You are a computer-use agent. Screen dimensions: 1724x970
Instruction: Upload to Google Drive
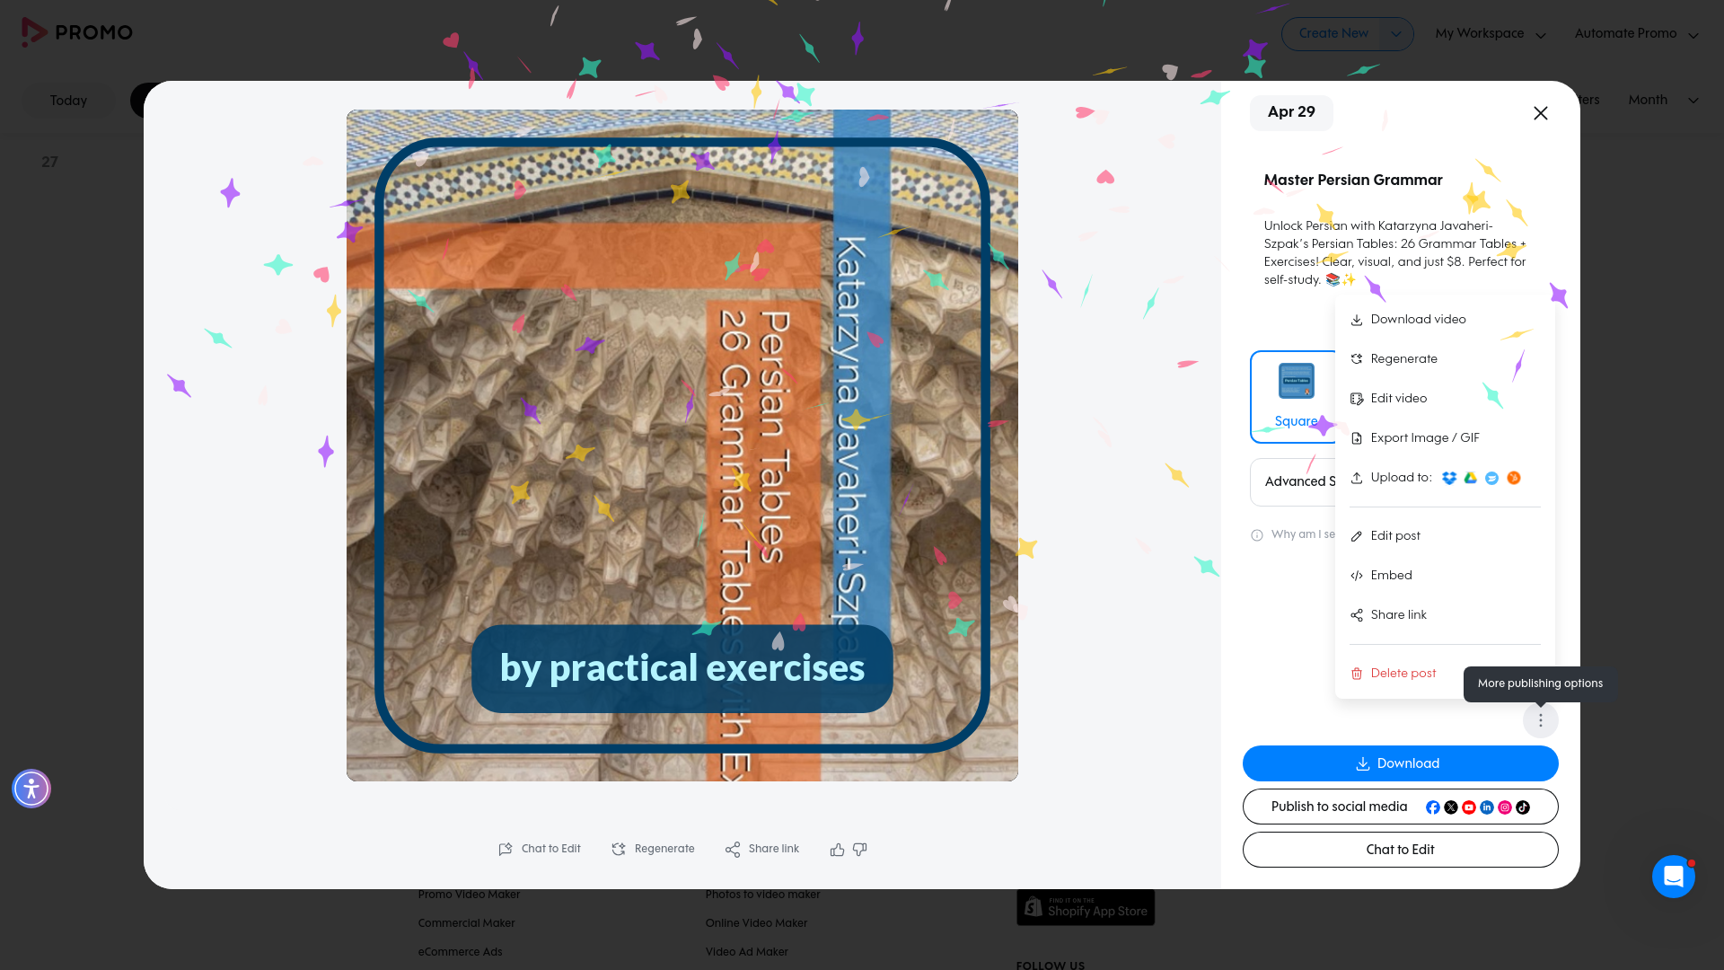tap(1471, 478)
